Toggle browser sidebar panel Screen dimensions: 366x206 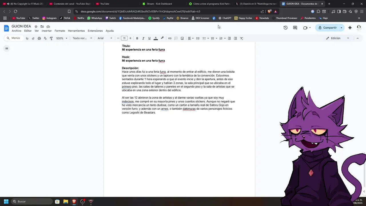click(x=339, y=11)
